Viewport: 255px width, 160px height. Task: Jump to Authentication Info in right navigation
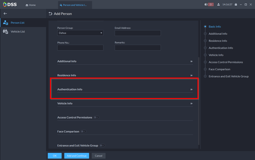coord(221,48)
